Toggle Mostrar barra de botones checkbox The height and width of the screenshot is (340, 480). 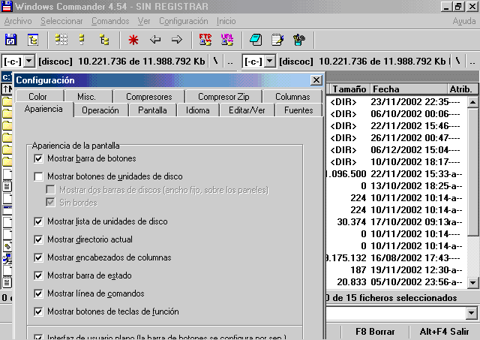[x=38, y=158]
